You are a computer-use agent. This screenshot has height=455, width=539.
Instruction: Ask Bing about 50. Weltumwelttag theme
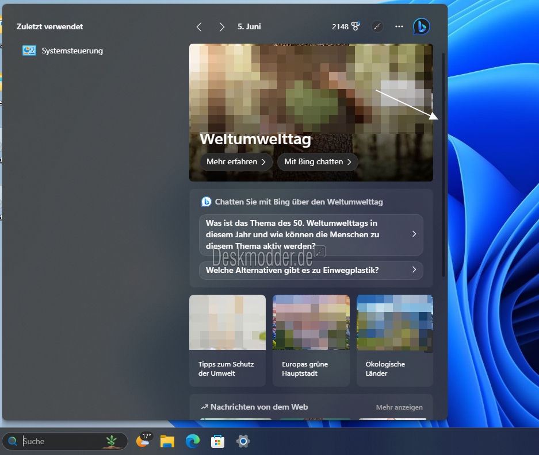click(x=311, y=235)
